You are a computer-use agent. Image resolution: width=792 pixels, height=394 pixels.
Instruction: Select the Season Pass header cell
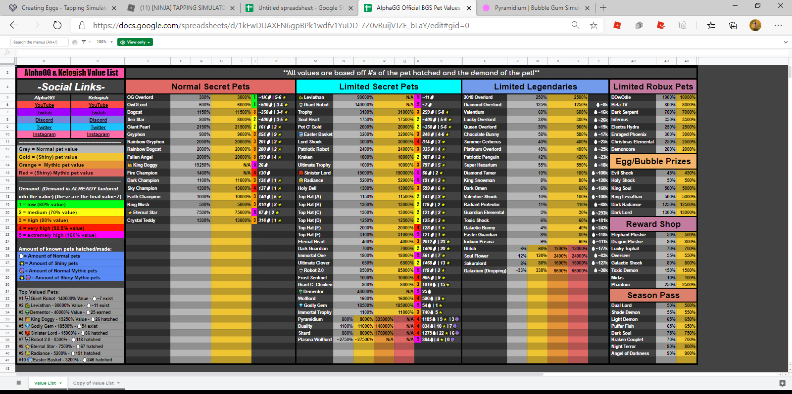(x=653, y=295)
